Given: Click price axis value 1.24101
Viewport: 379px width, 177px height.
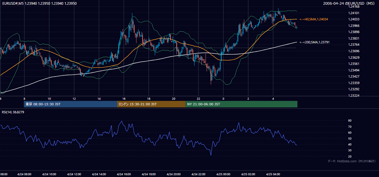Looking at the screenshot, I should point(354,13).
